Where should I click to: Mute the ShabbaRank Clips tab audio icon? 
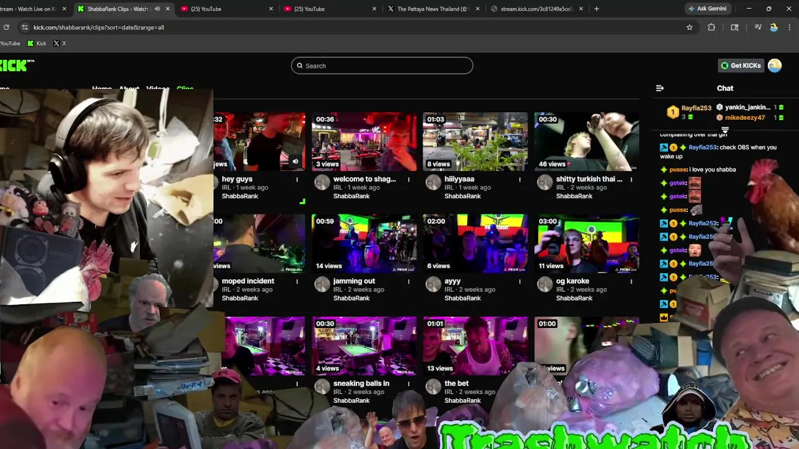[157, 9]
